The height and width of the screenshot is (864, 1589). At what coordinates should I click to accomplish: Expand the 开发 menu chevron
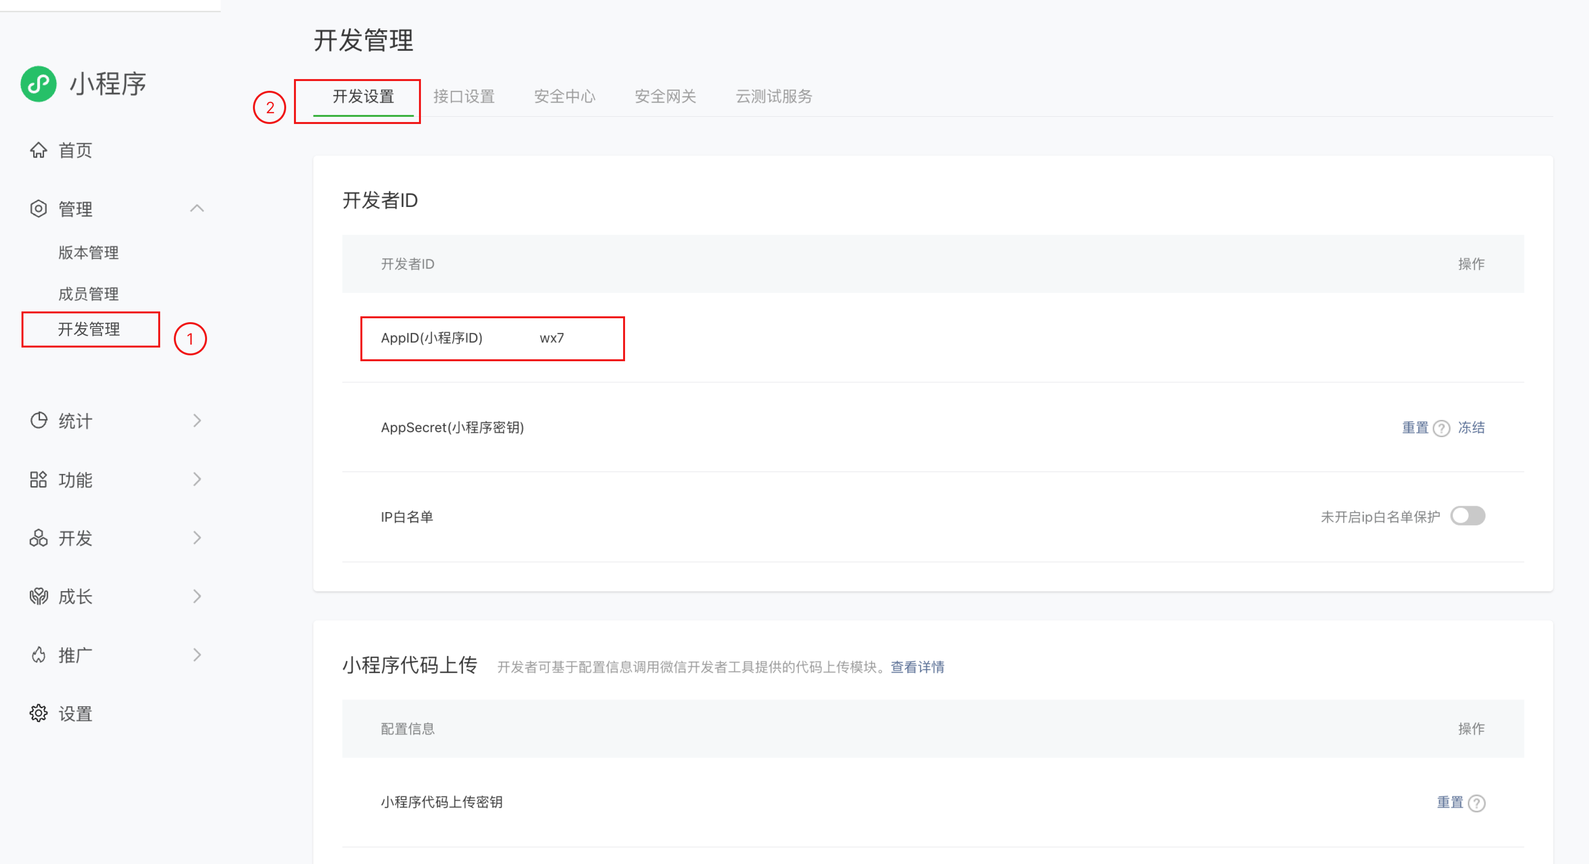click(197, 538)
